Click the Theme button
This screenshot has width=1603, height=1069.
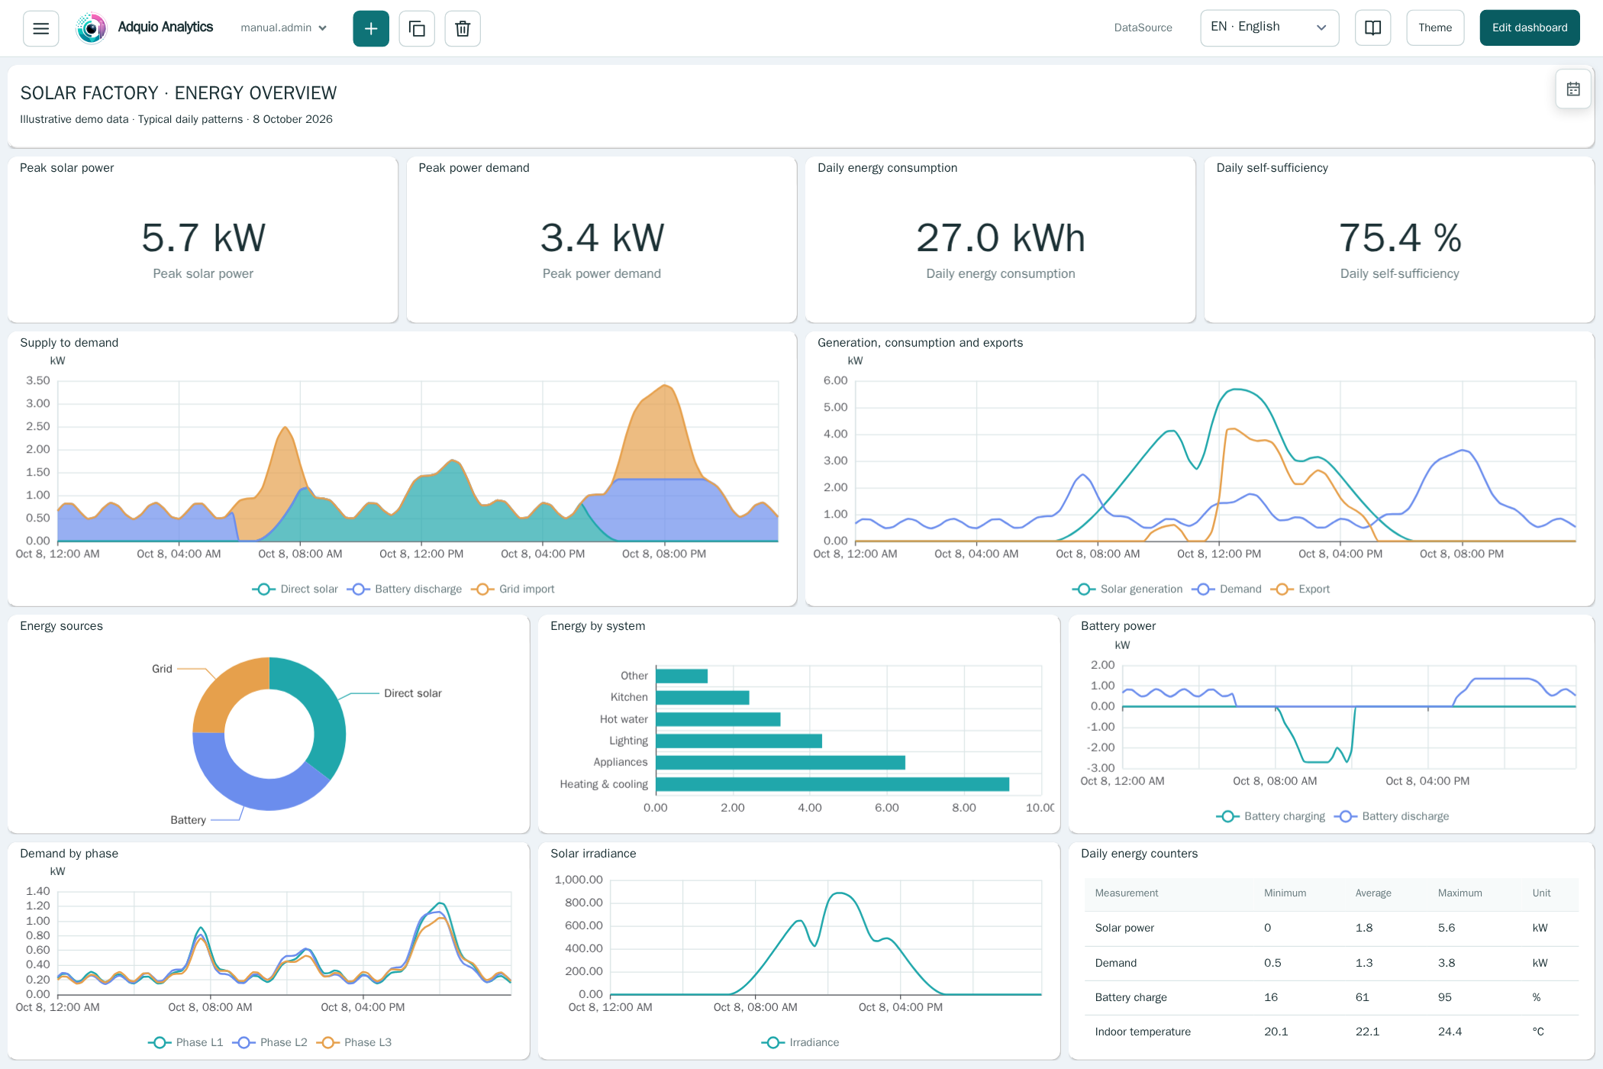1435,27
